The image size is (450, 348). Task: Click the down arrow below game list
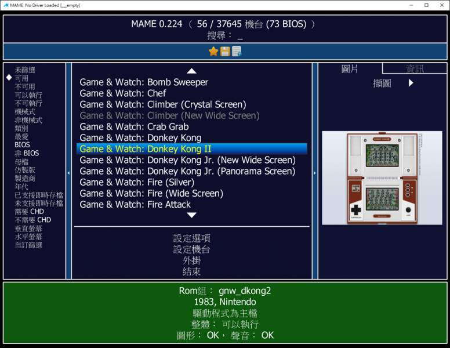click(192, 215)
